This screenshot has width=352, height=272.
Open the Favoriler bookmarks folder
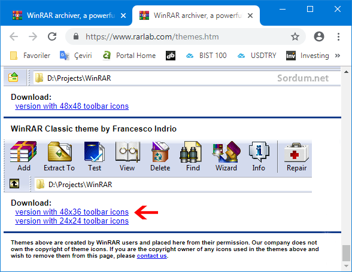(31, 56)
